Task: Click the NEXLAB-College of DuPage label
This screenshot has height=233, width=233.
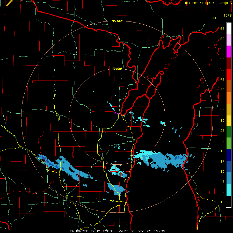Action: point(208,3)
